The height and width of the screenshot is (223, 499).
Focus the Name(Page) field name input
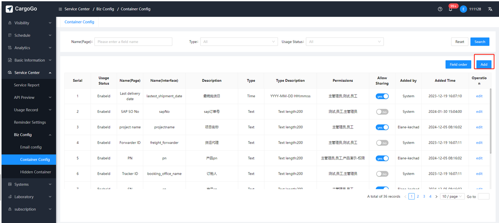[134, 42]
